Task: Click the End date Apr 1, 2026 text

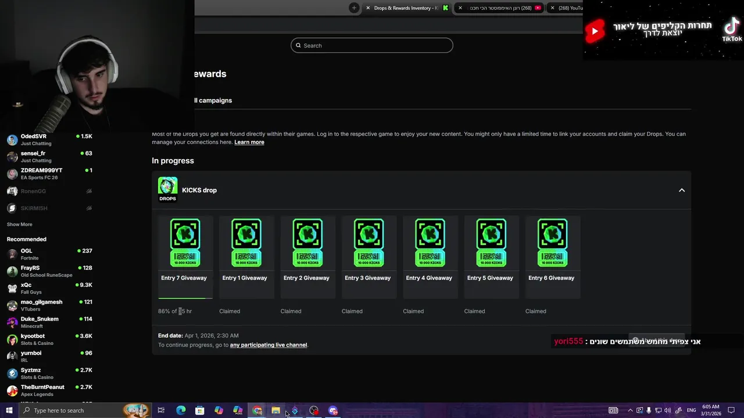Action: point(198,336)
